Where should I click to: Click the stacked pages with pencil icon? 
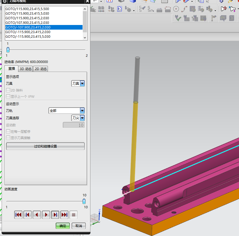(x=223, y=18)
